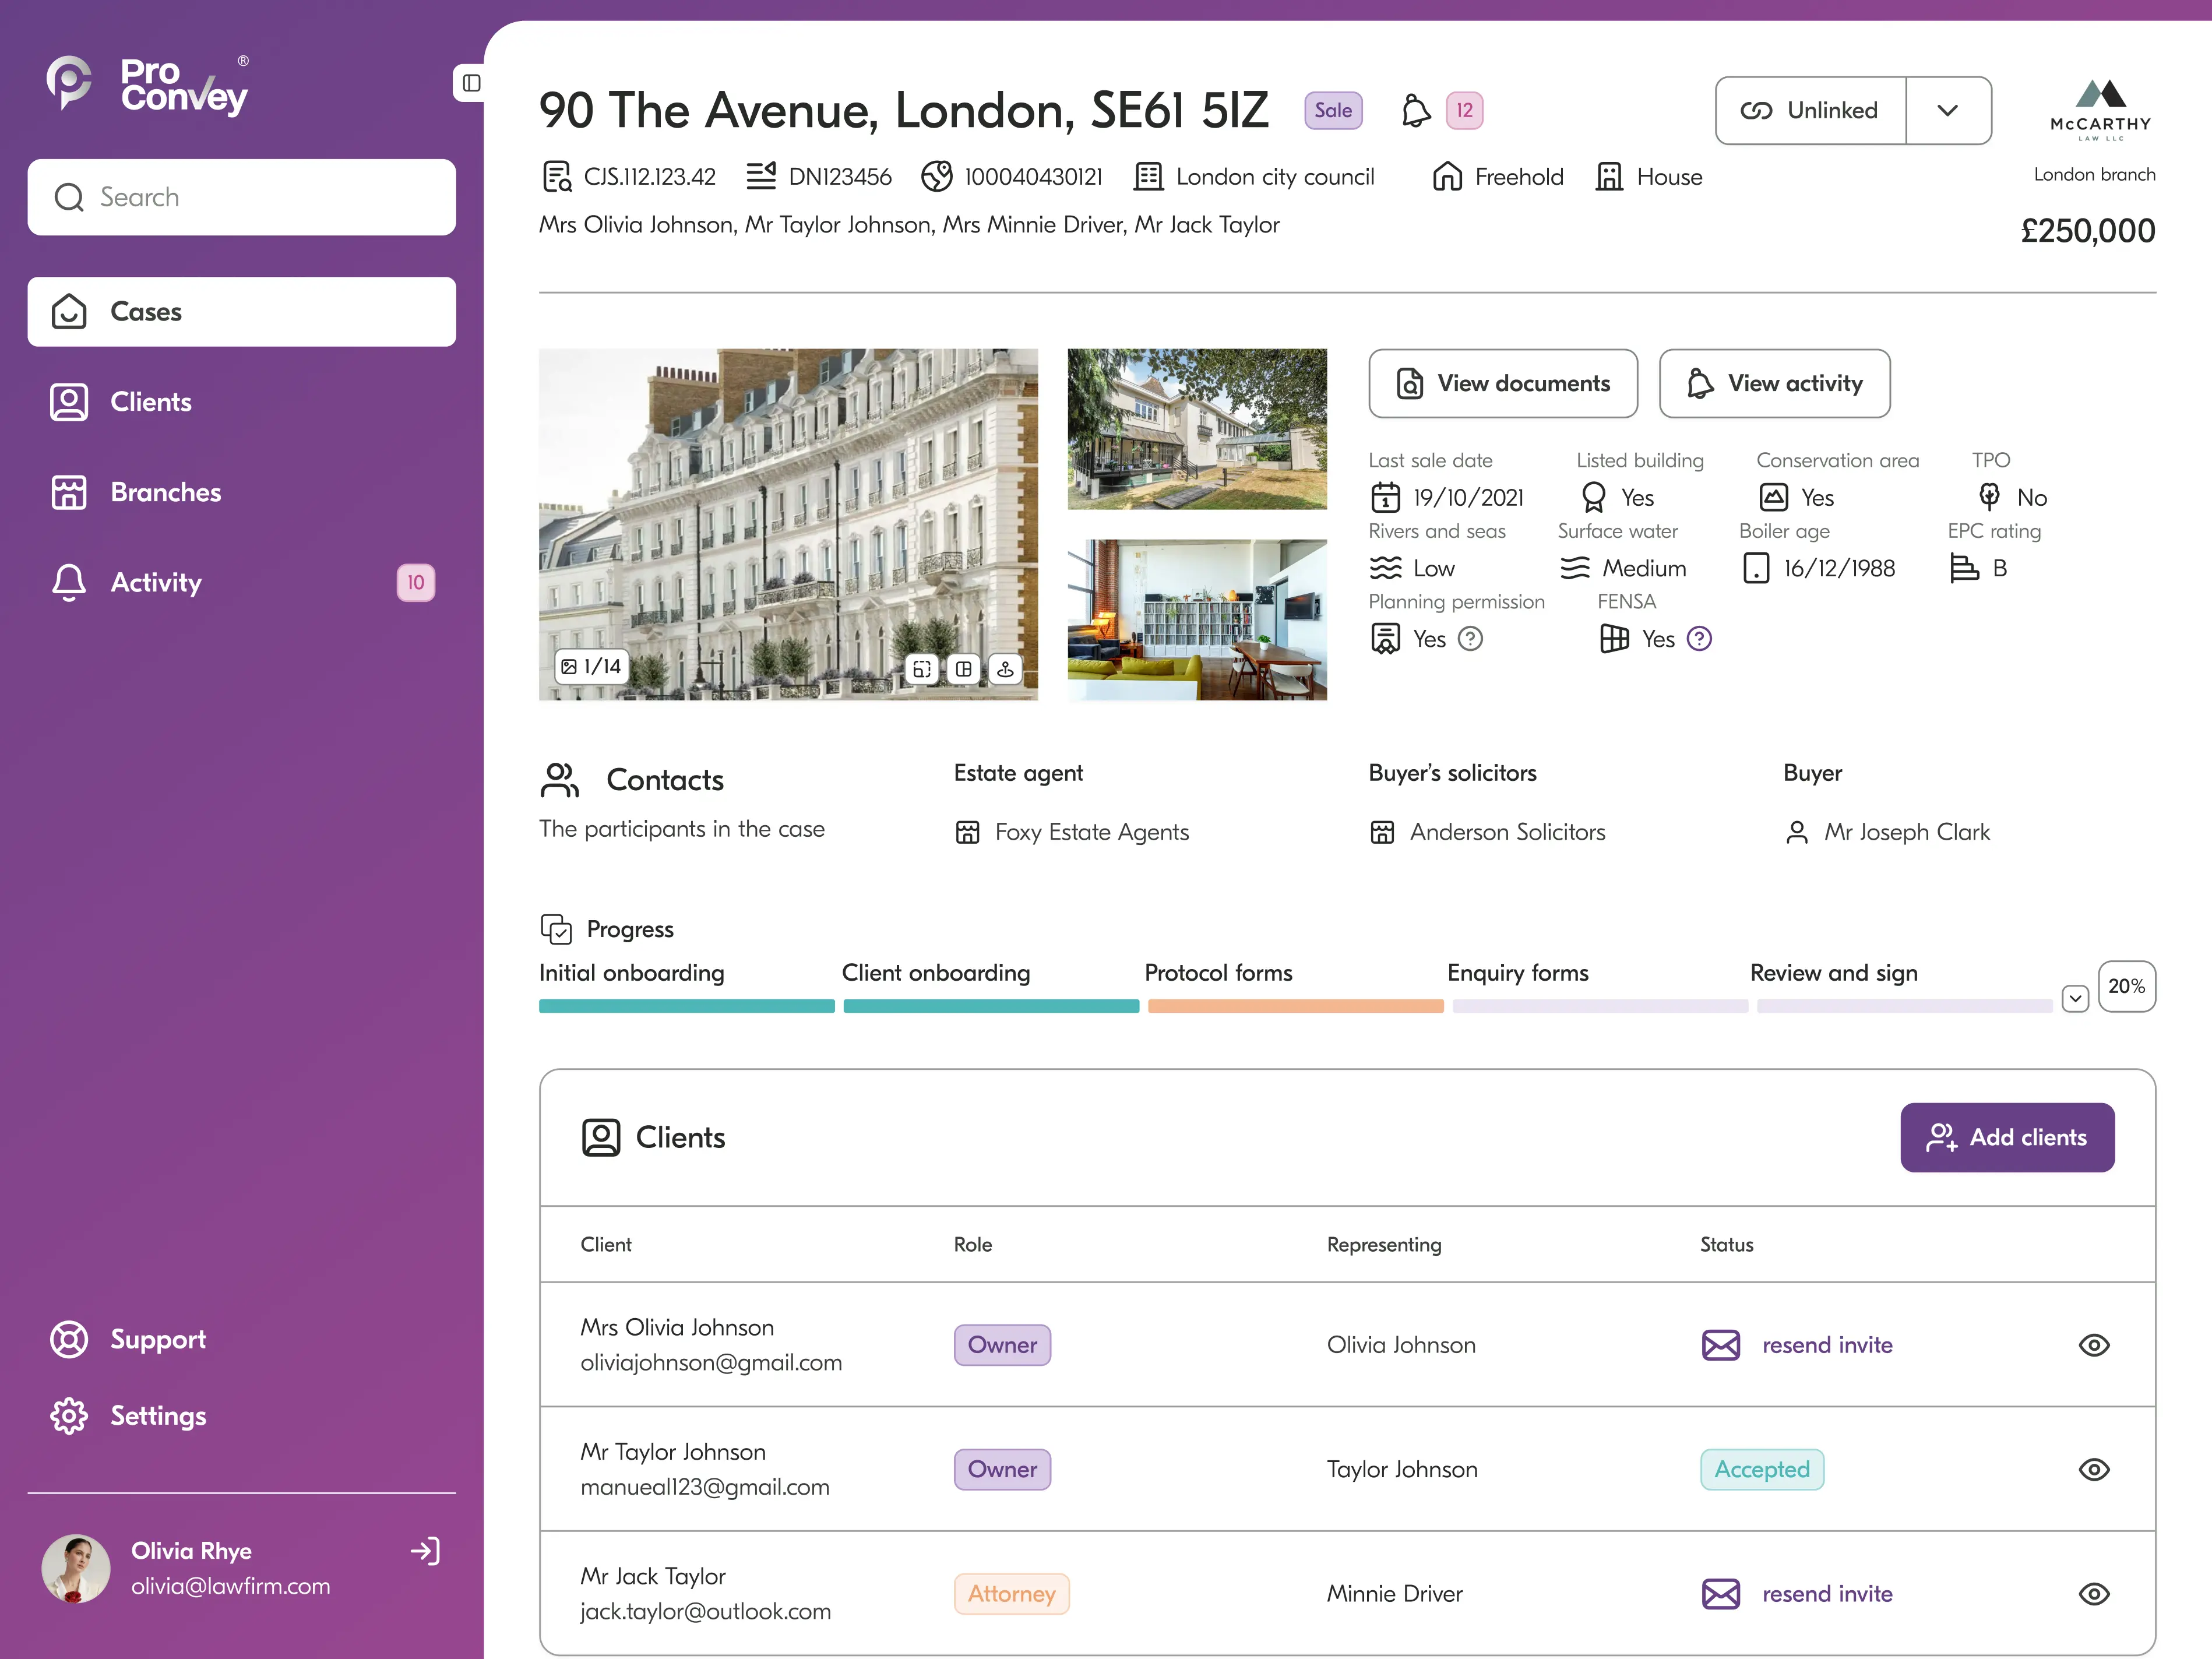This screenshot has width=2212, height=1659.
Task: Show Mr Jack Taylor's client details with the eye icon
Action: (x=2095, y=1594)
